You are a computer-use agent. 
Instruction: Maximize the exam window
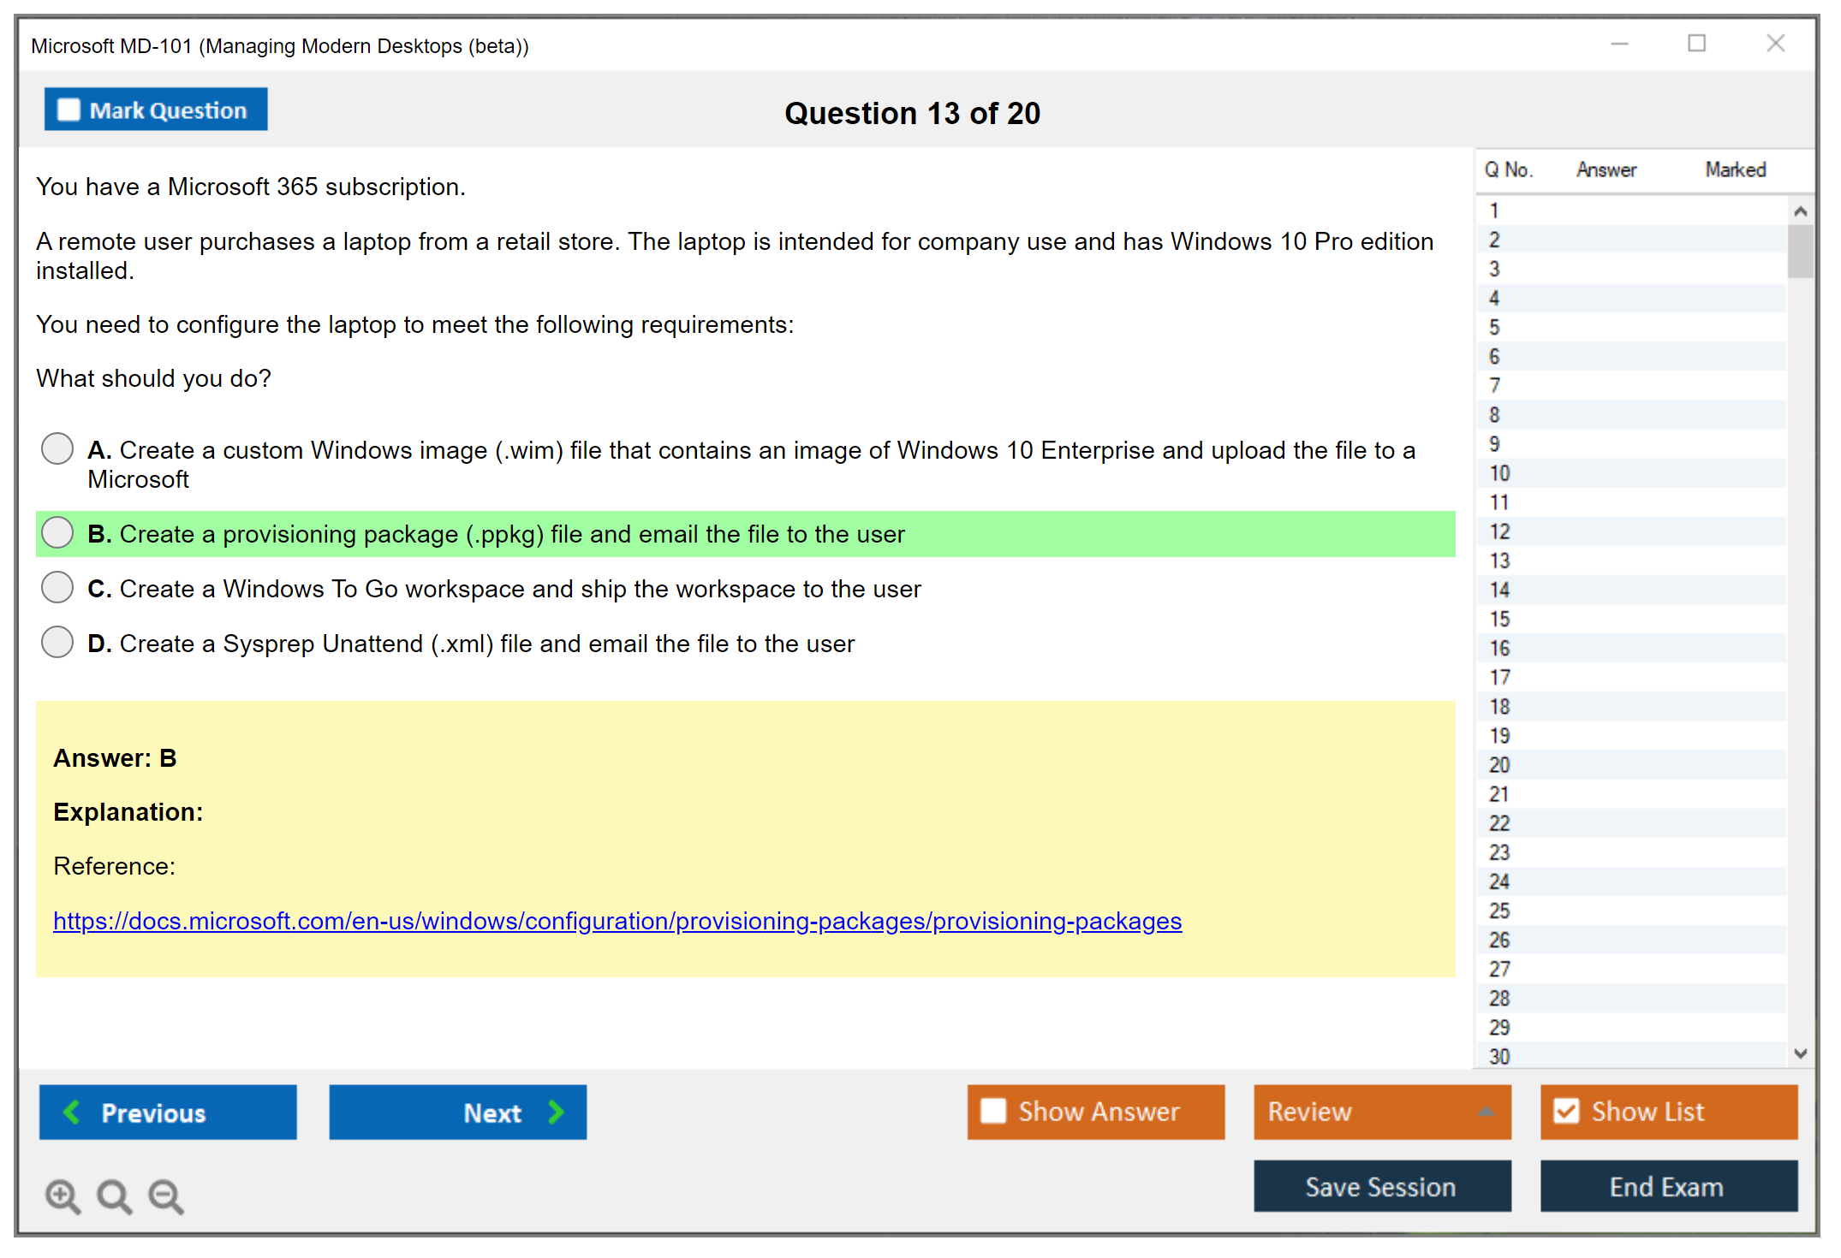[1696, 44]
